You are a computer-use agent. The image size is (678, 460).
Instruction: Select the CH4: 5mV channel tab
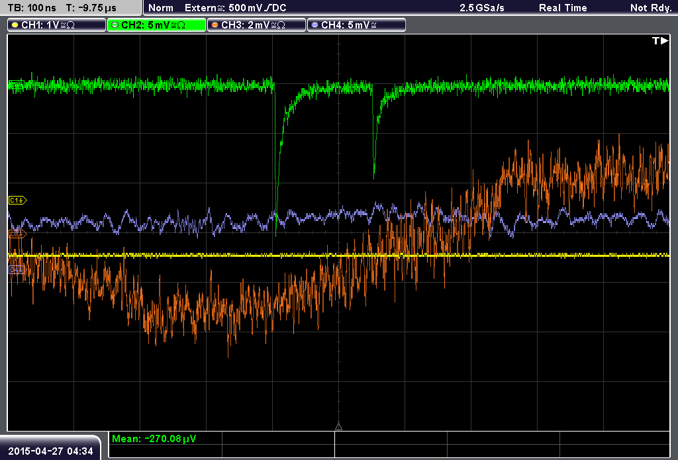coord(356,25)
